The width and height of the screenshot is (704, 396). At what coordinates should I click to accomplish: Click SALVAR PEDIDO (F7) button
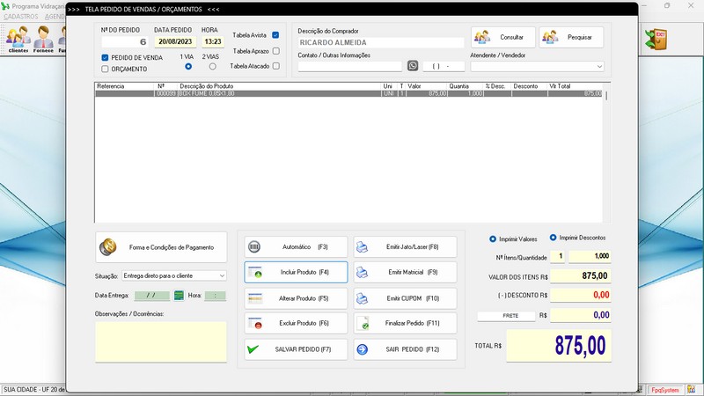[x=296, y=349]
